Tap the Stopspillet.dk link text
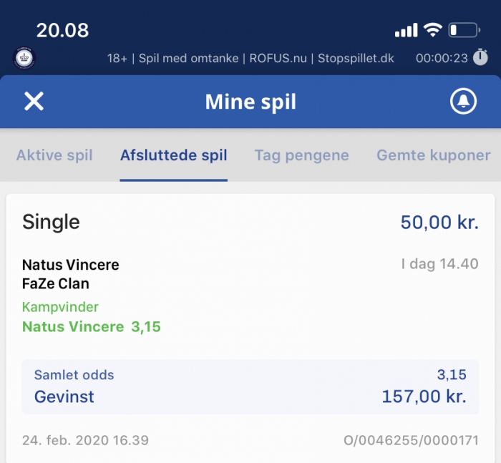501x463 pixels. pyautogui.click(x=356, y=58)
